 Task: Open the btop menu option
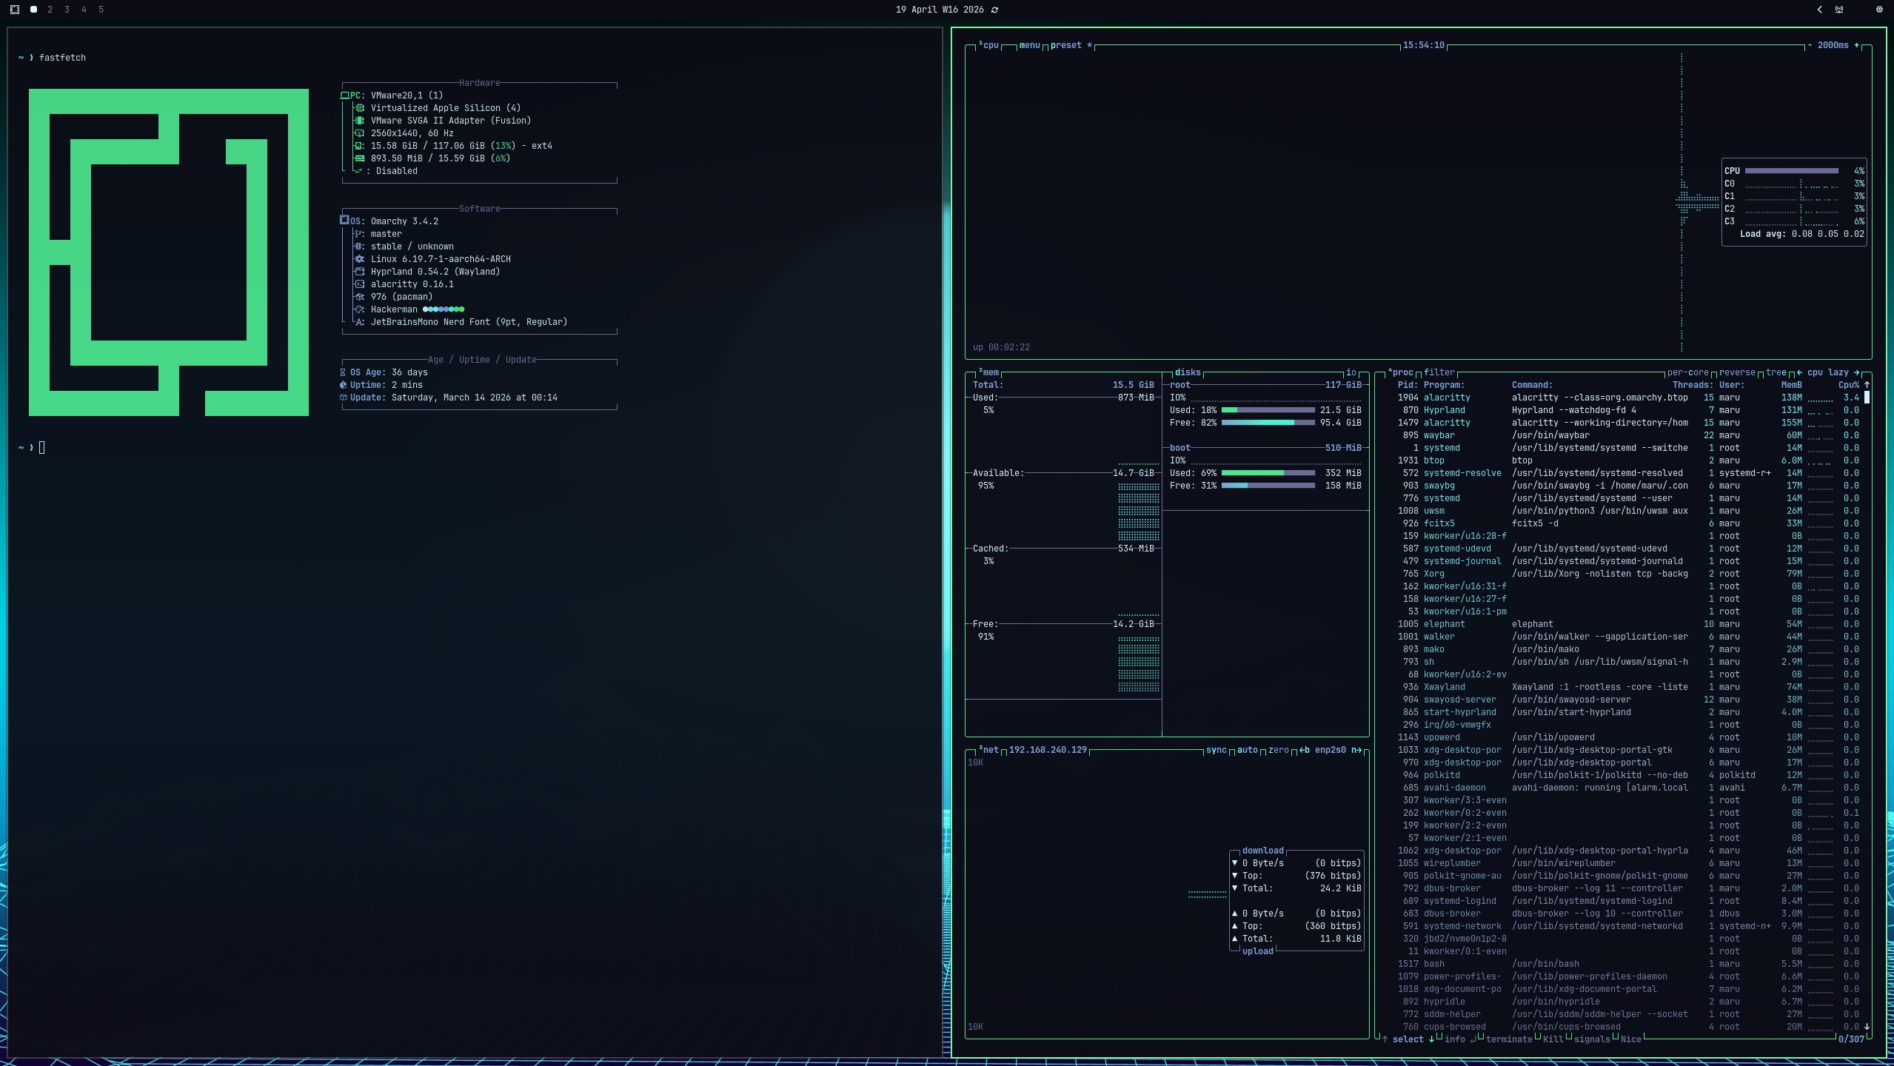(1029, 45)
